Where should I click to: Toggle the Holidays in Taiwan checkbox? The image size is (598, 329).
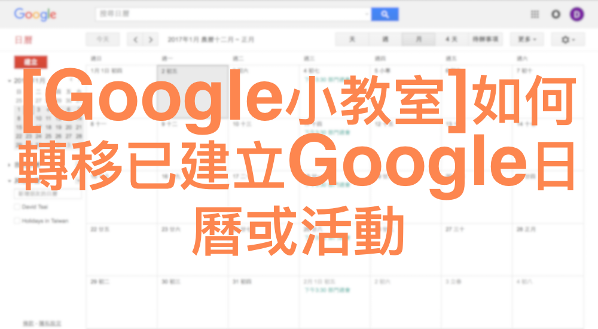click(17, 221)
